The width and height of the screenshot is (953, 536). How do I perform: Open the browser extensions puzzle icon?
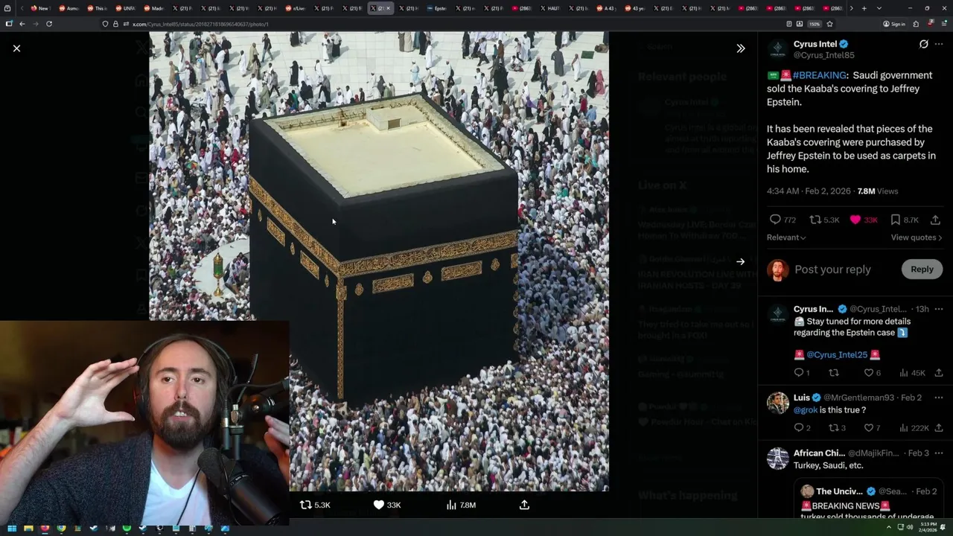tap(916, 24)
